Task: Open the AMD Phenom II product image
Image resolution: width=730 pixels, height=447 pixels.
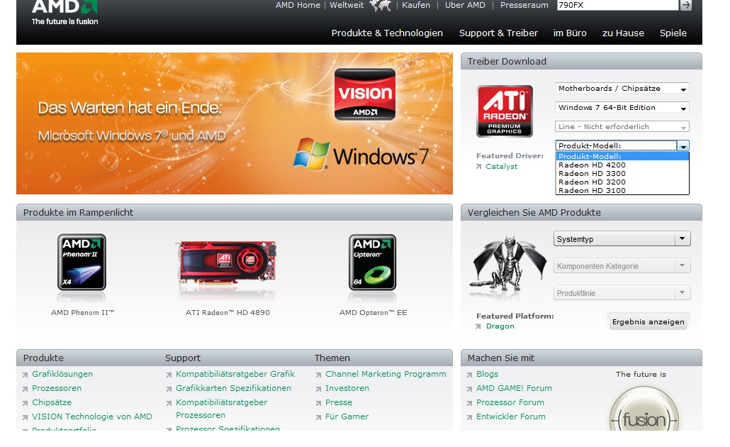Action: (82, 263)
